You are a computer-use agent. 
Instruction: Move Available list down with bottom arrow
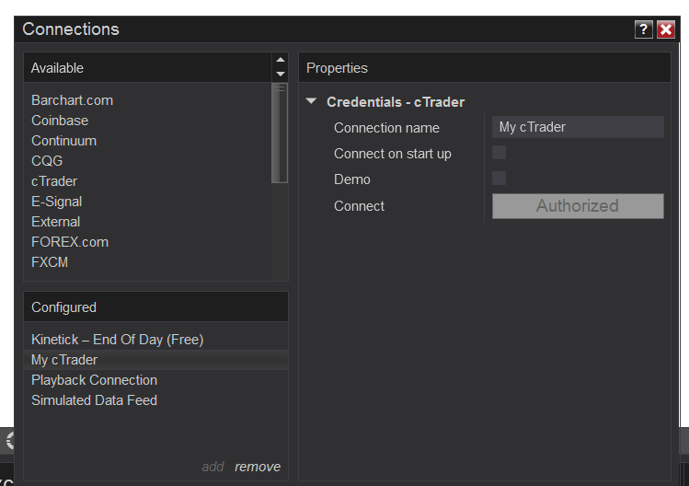click(281, 74)
